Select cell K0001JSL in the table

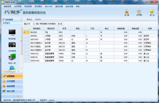37,57
